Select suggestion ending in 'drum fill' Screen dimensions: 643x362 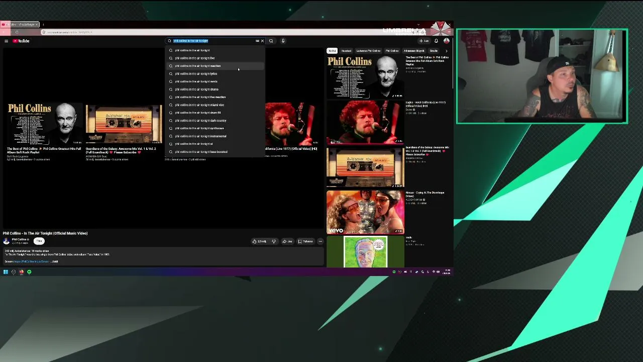click(x=215, y=113)
